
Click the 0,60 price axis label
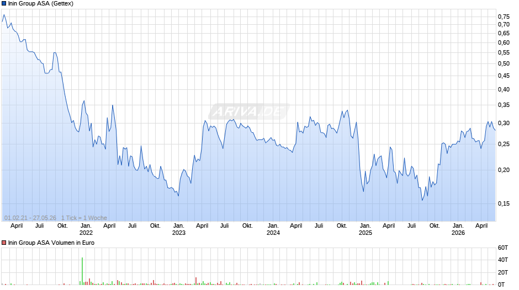504,42
